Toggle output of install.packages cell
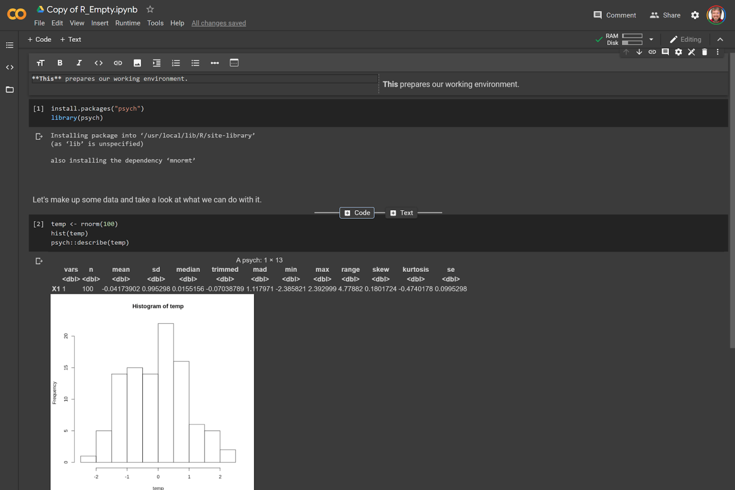 point(39,137)
